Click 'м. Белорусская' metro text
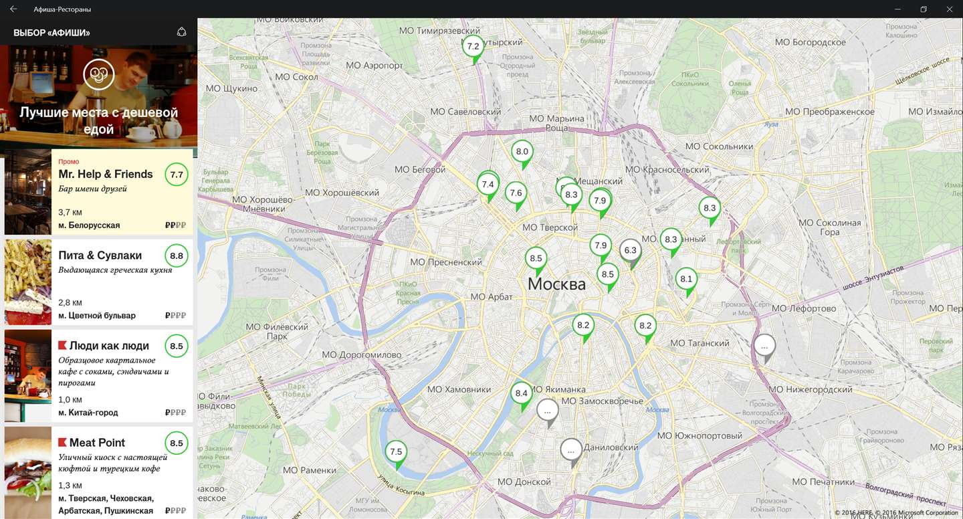This screenshot has height=519, width=963. tap(89, 225)
